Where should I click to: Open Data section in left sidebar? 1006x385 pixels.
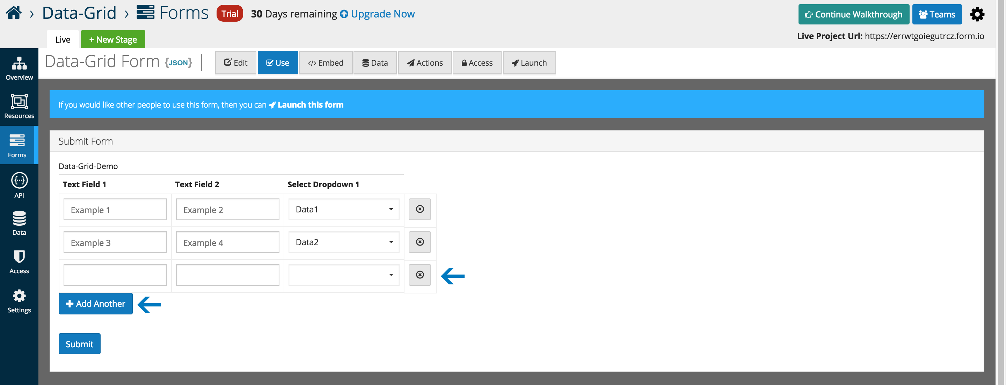19,223
